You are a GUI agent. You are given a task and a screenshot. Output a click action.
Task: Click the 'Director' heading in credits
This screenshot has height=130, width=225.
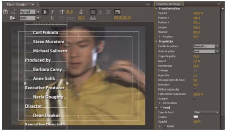pos(34,106)
